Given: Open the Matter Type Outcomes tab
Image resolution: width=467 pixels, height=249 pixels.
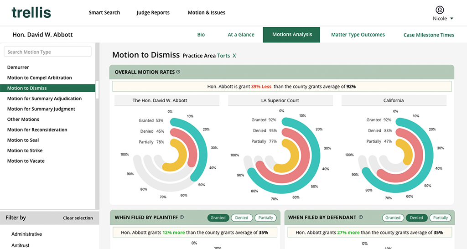Looking at the screenshot, I should 358,35.
